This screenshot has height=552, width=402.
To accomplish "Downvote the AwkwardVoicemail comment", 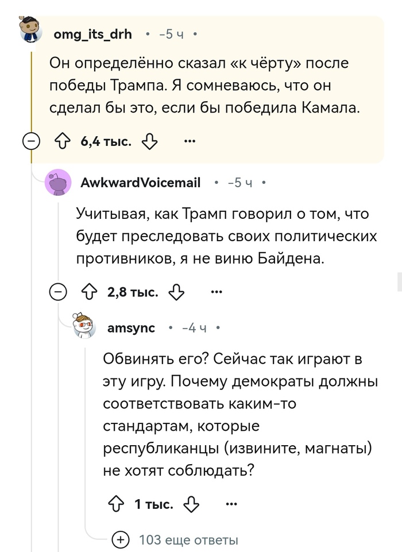I will [176, 292].
